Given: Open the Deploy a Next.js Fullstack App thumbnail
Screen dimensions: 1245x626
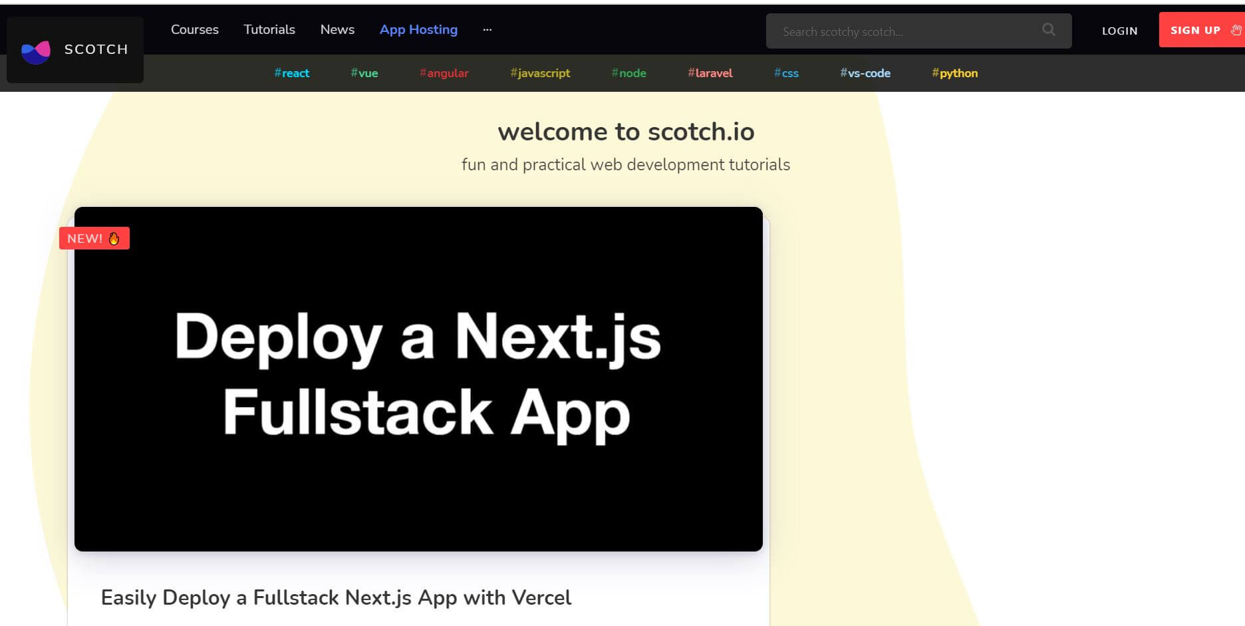Looking at the screenshot, I should coord(418,379).
